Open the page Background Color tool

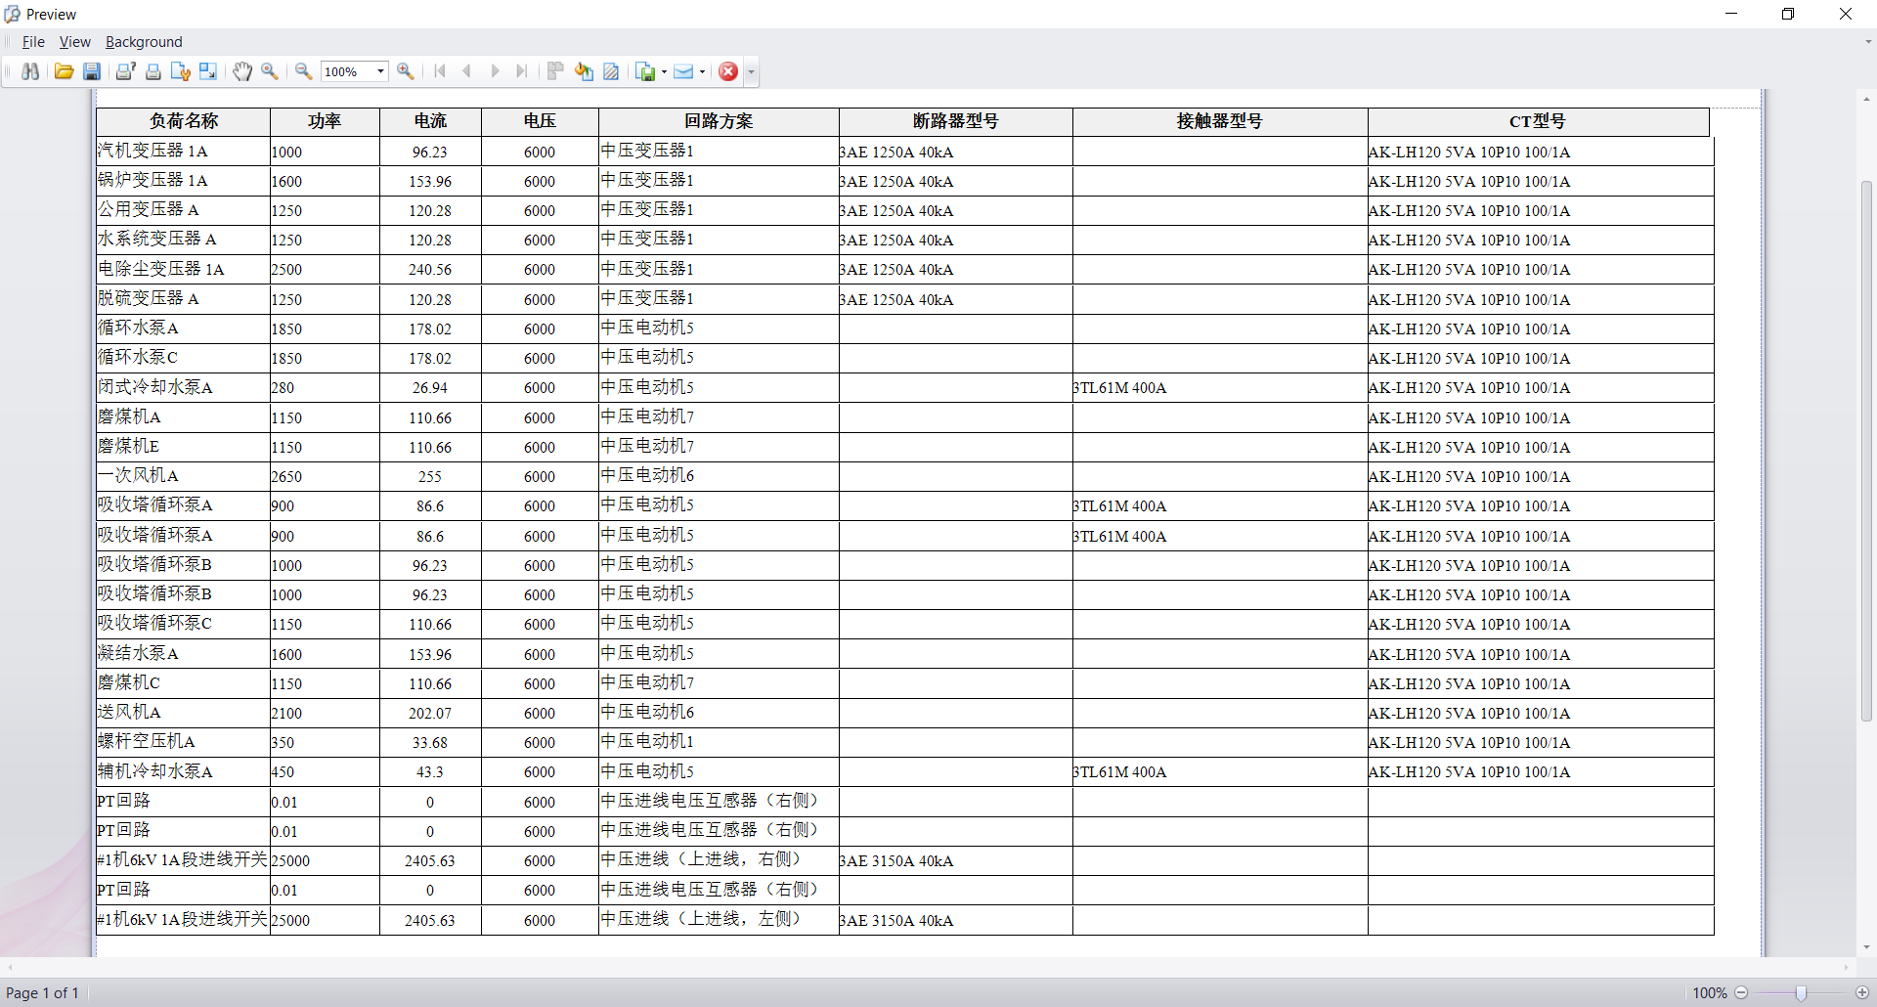tap(584, 71)
